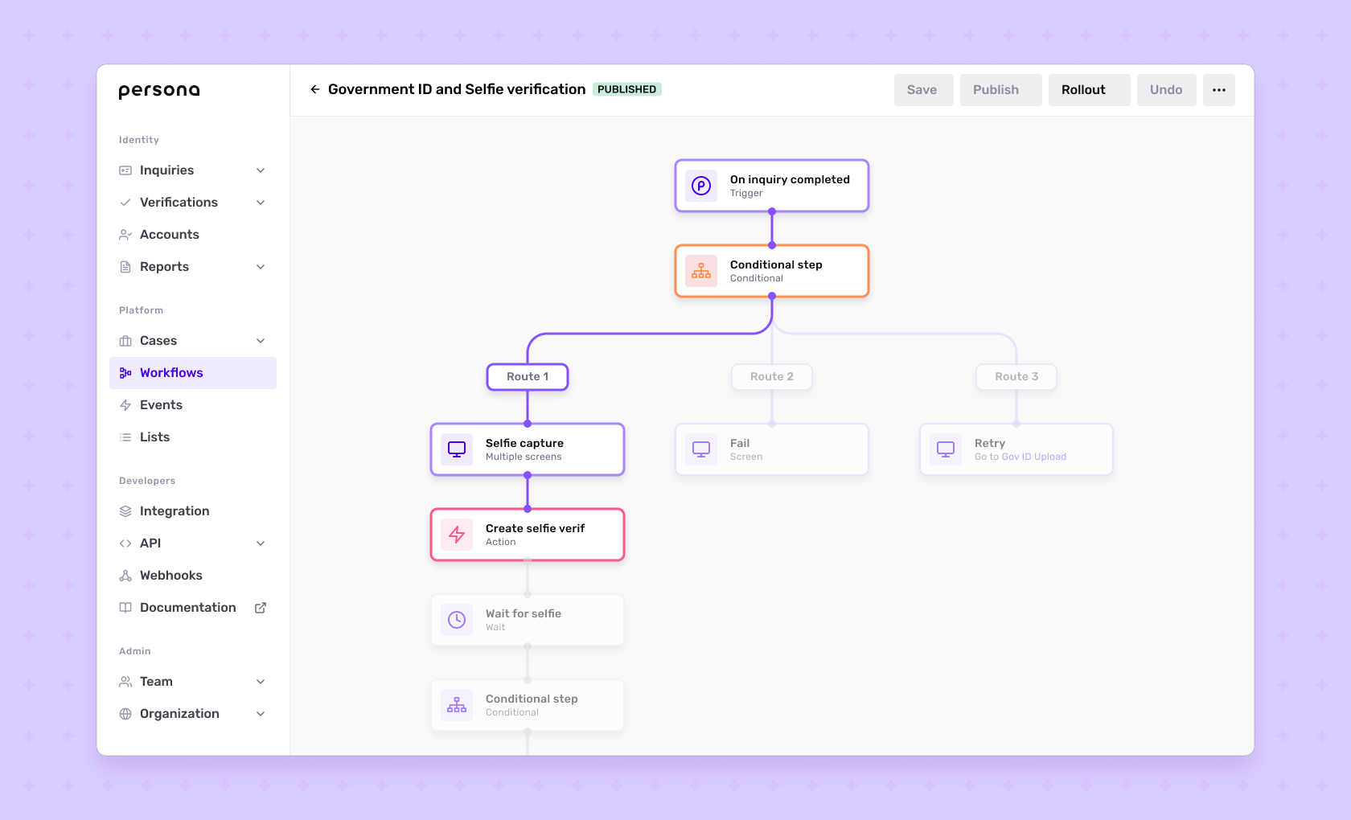Expand the API section chevron

click(x=260, y=543)
